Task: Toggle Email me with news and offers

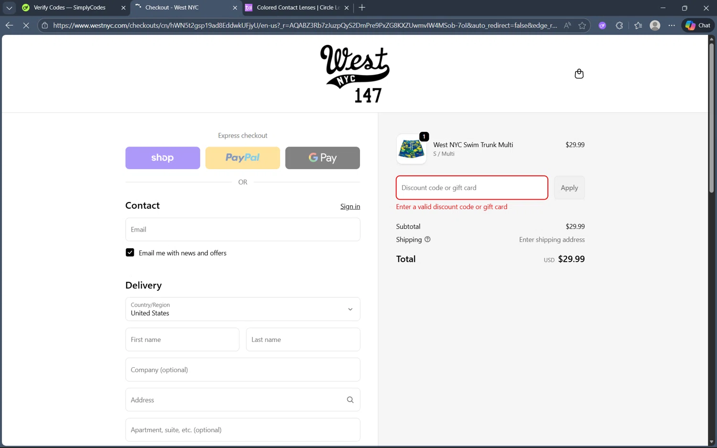Action: coord(130,252)
